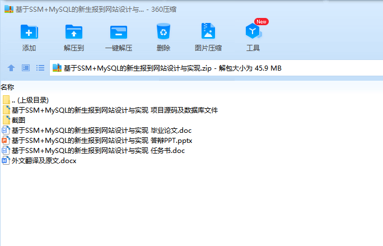Click the 删除 label text

coord(164,48)
